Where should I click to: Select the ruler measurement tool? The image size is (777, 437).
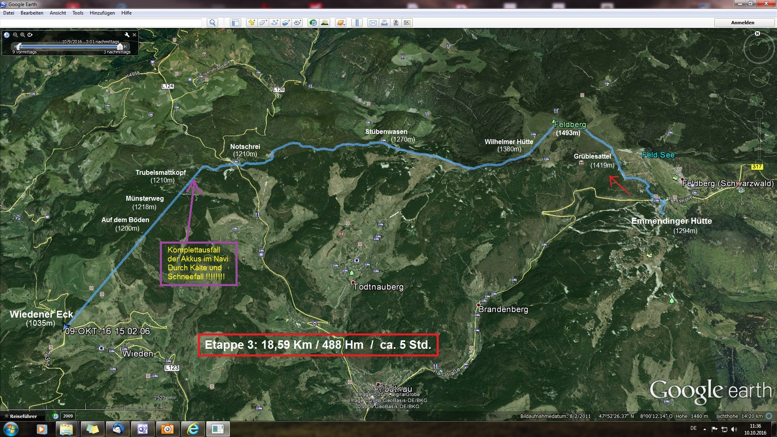[357, 23]
